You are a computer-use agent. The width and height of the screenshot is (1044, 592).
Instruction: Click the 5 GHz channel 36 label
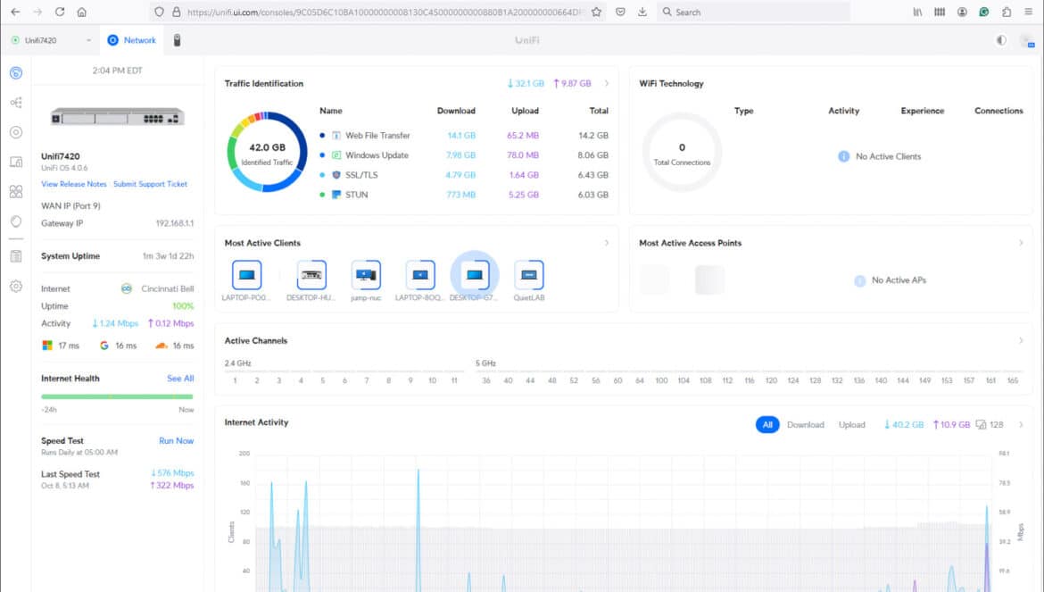coord(486,380)
